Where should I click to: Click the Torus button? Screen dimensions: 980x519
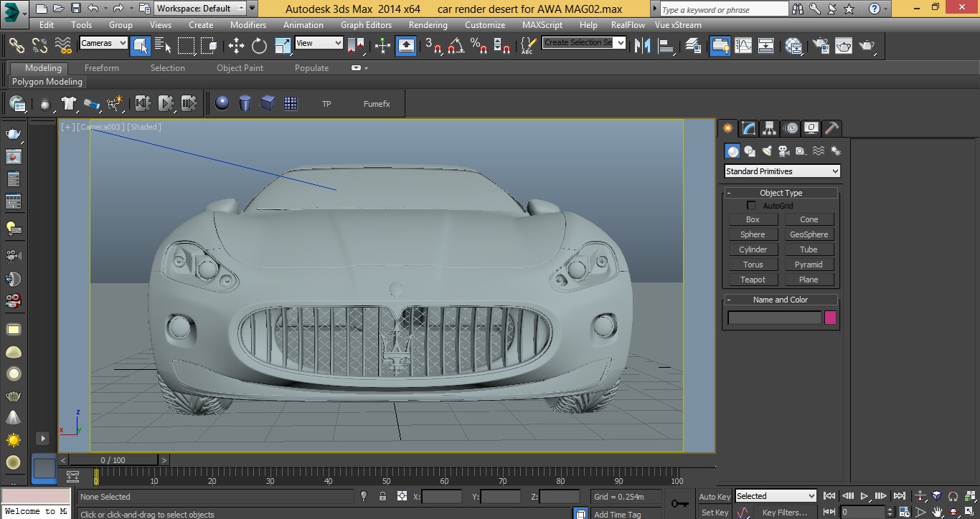(x=753, y=265)
